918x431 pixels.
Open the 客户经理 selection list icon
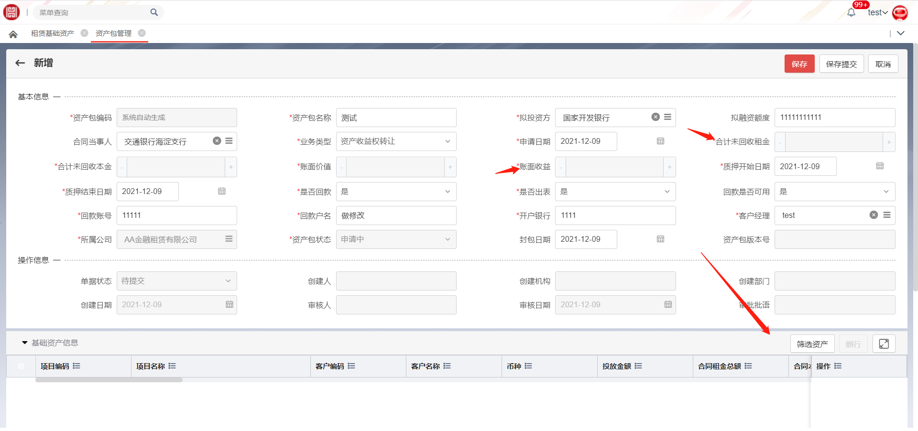click(887, 215)
